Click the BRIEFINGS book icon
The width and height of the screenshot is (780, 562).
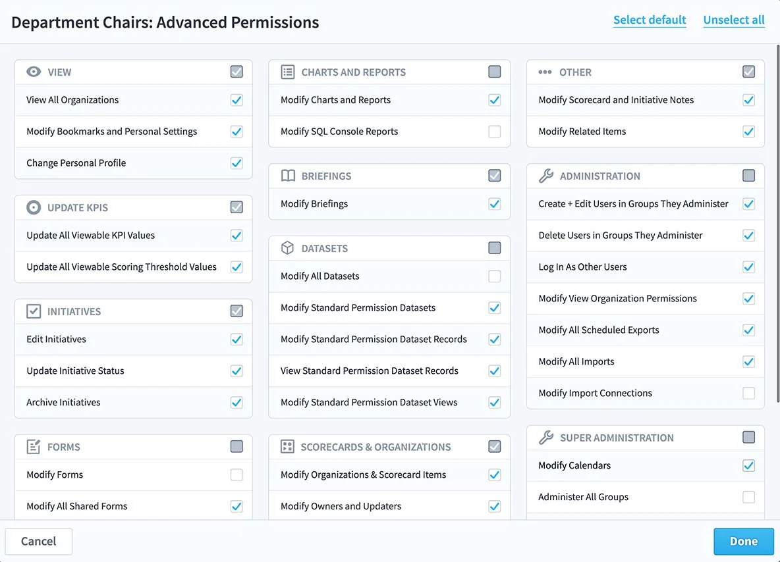pyautogui.click(x=288, y=176)
